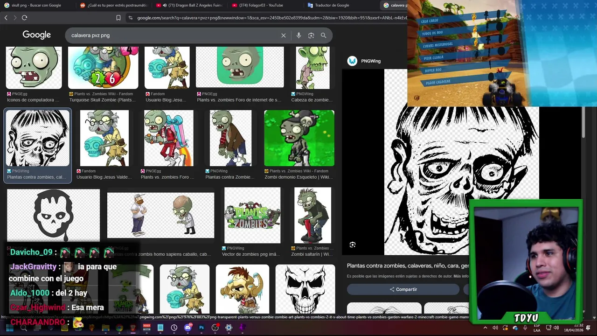Open Voicemeeter from the taskbar

coord(146,328)
